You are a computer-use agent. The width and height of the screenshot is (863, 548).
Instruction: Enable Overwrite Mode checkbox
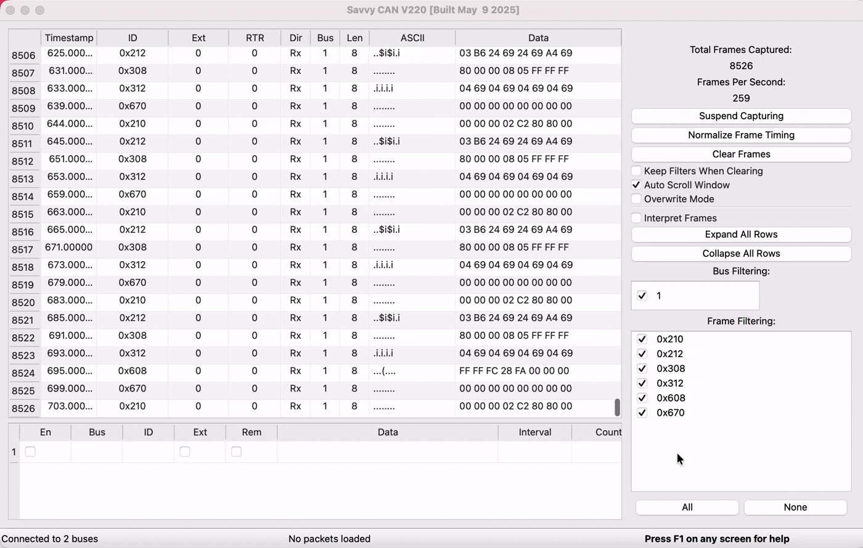[x=636, y=199]
